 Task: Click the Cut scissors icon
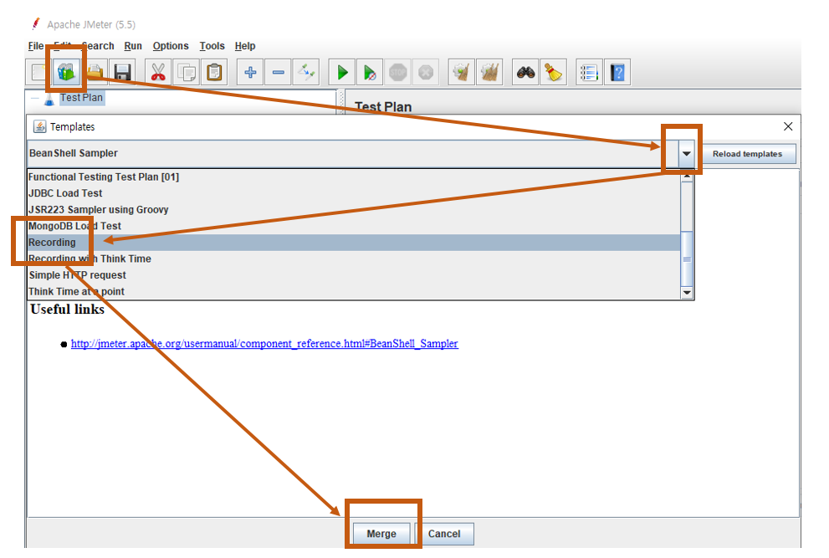158,72
